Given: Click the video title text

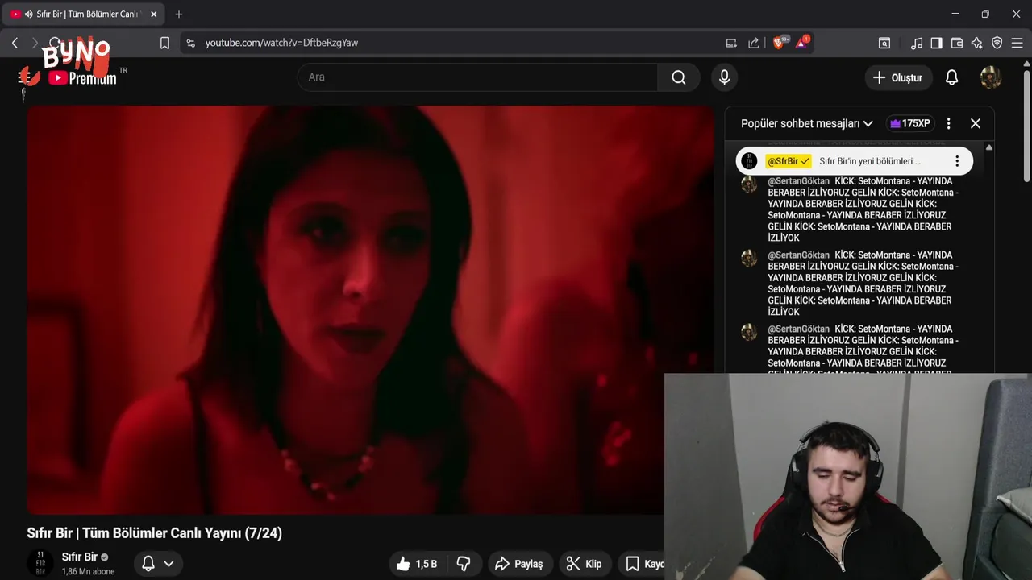Looking at the screenshot, I should [x=155, y=533].
